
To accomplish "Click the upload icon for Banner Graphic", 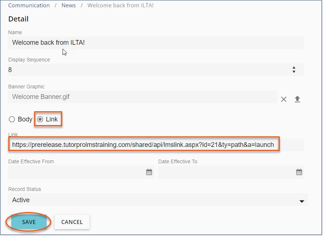I will click(297, 99).
